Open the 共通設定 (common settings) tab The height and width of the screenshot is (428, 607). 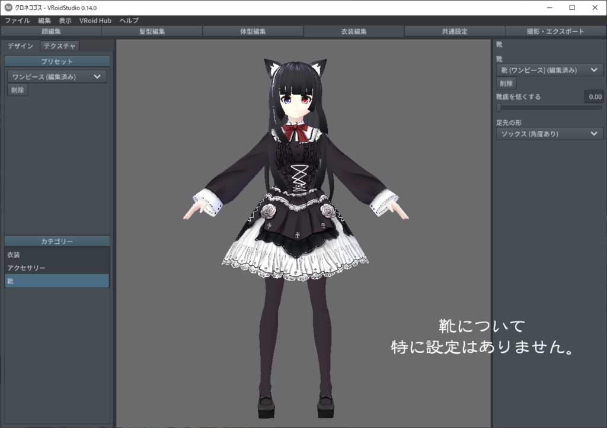coord(453,31)
